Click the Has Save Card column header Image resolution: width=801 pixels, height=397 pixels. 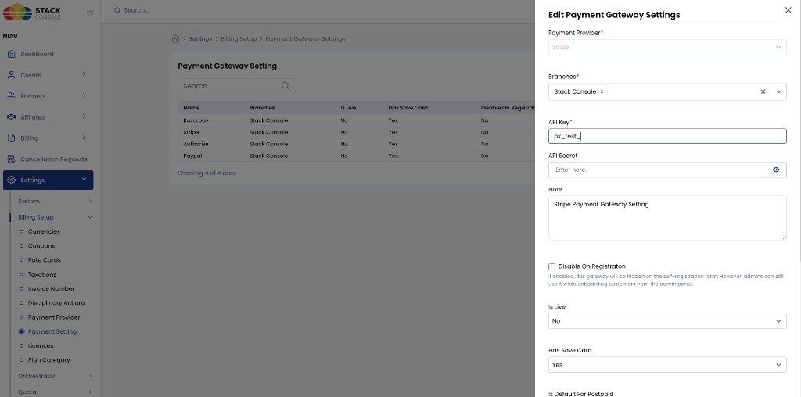408,108
